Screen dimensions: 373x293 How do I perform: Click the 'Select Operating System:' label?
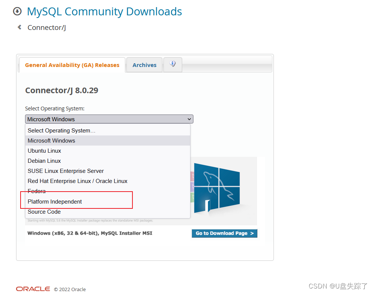[55, 109]
